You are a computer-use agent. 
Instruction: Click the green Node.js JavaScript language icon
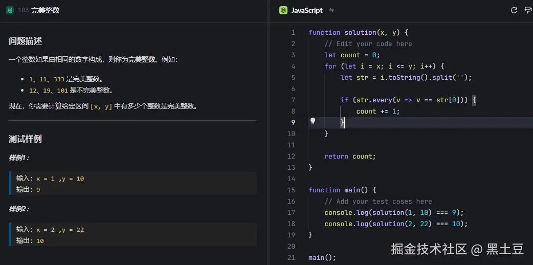coord(283,11)
